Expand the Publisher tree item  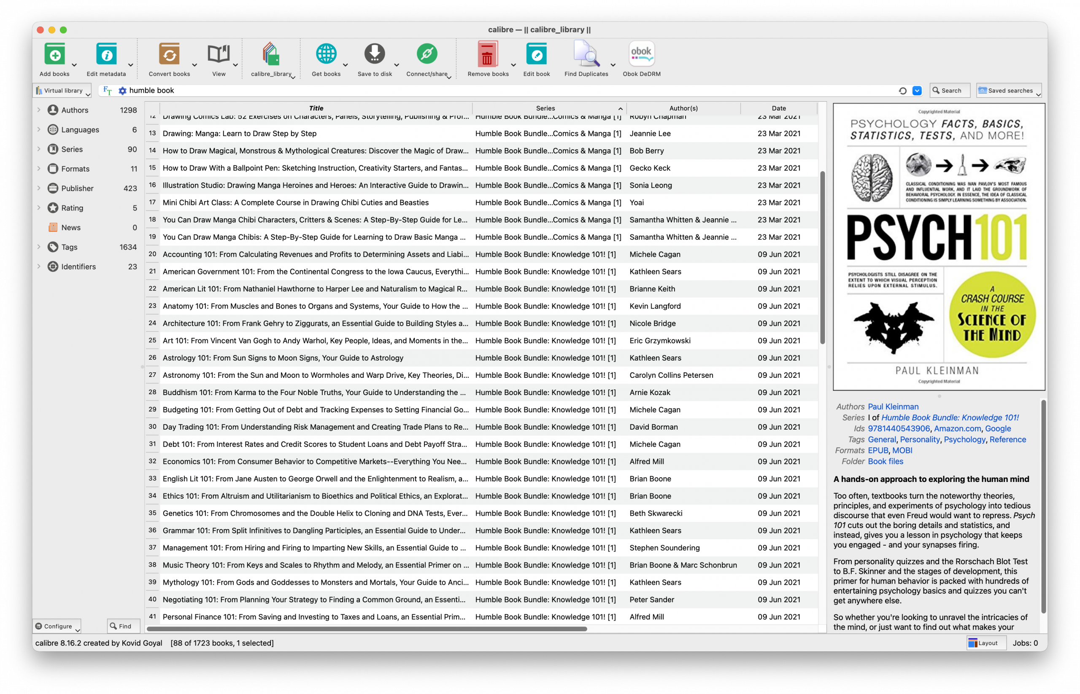[x=39, y=188]
